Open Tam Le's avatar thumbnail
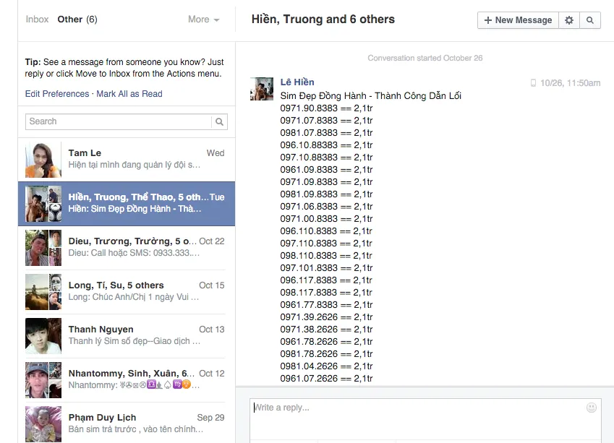This screenshot has width=614, height=443. pyautogui.click(x=43, y=159)
